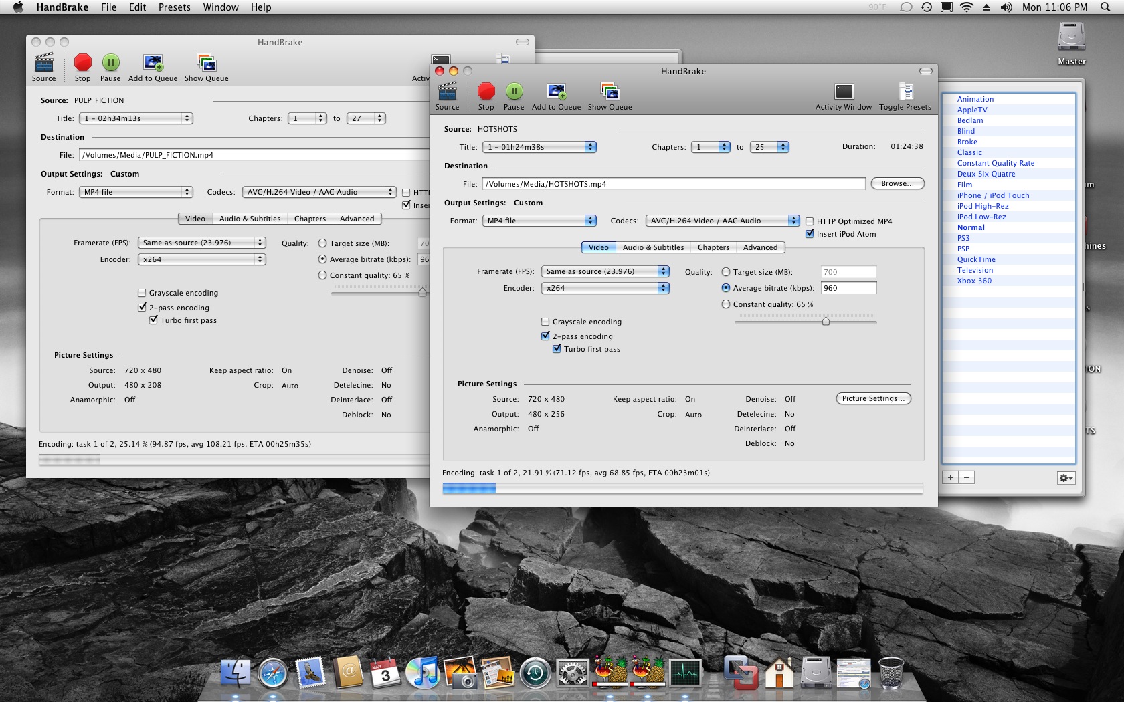Enable HTTP Optimized MP4 checkbox
The width and height of the screenshot is (1124, 702).
pos(810,221)
